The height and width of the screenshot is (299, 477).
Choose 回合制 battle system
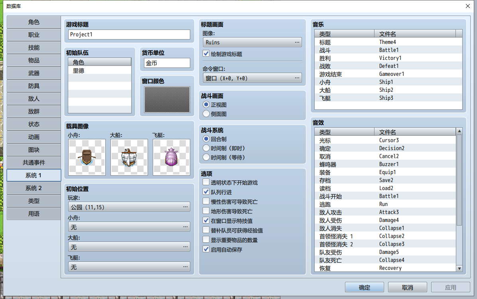(x=206, y=139)
